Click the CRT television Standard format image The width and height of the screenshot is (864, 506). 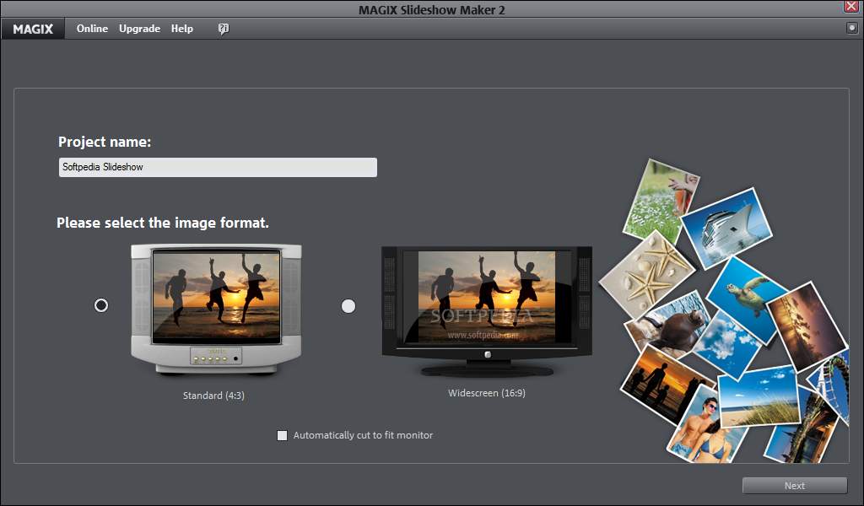point(216,310)
